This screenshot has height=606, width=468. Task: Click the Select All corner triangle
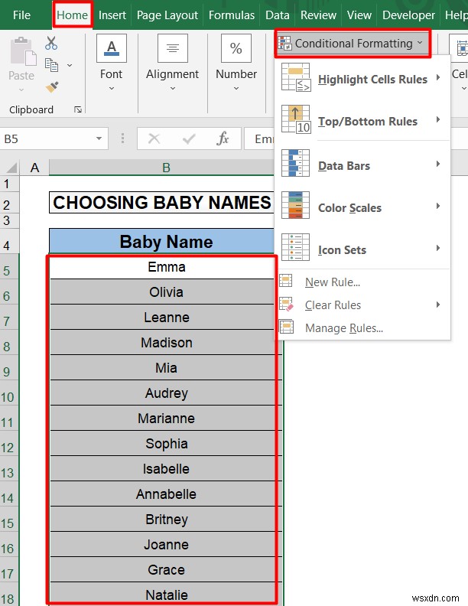[x=11, y=168]
